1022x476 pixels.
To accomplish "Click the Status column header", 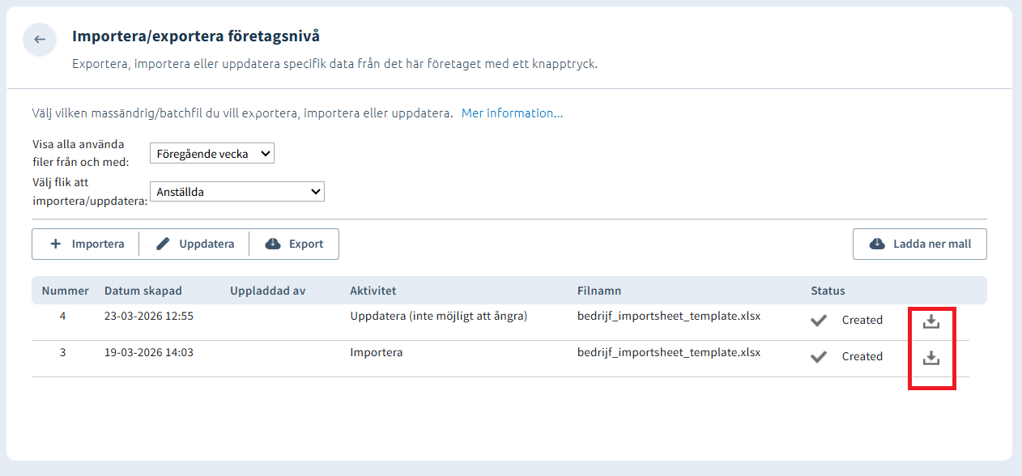I will (x=828, y=291).
